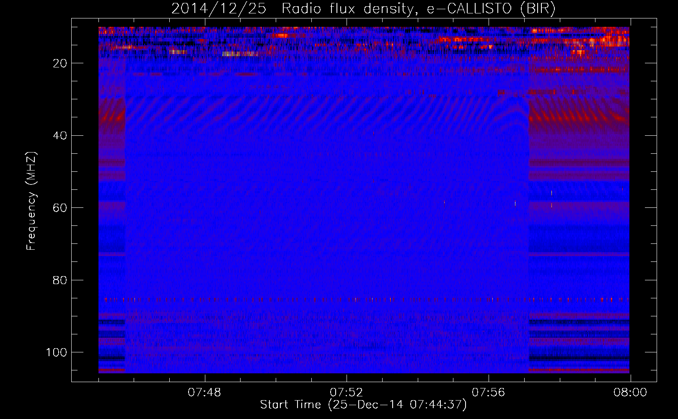Click the "Frequency (MHZ)" axis label
Screen dimensions: 678x419
tap(32, 202)
